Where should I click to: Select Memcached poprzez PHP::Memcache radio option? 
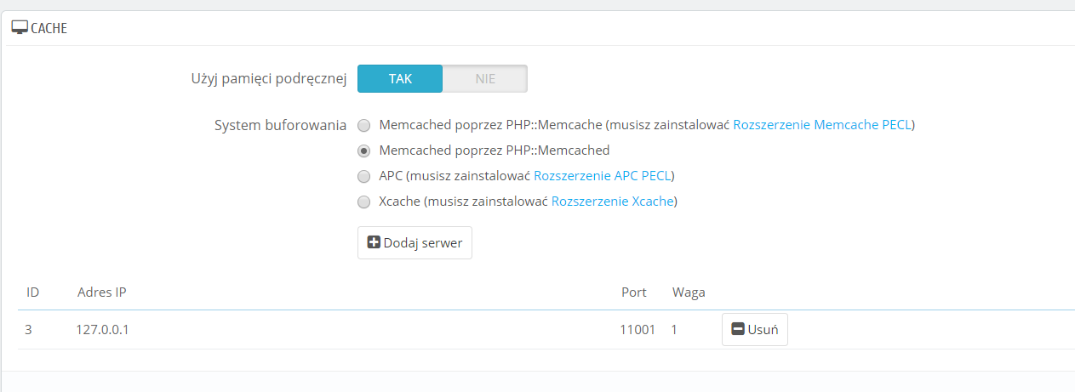(364, 126)
